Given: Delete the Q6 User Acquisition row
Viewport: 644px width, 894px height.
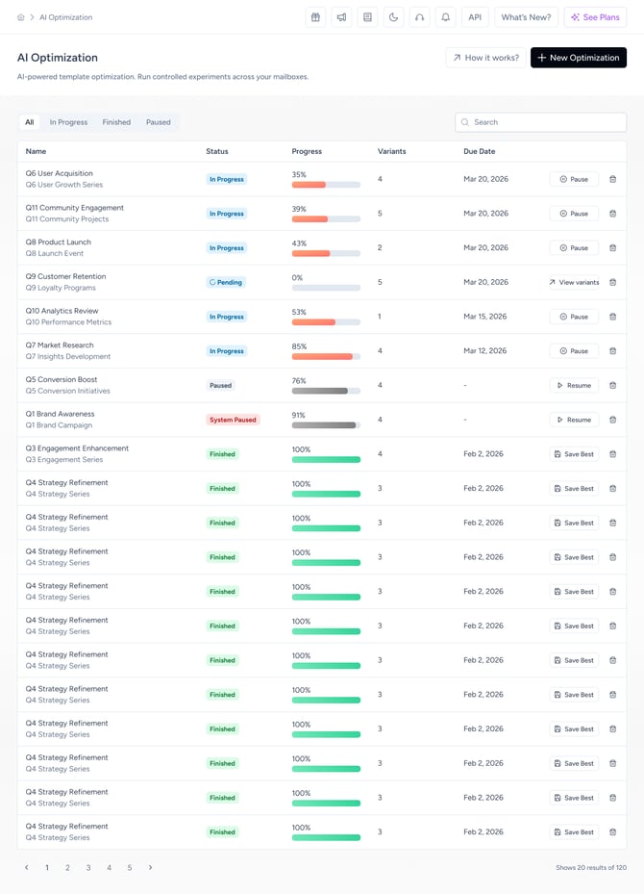Looking at the screenshot, I should [613, 179].
